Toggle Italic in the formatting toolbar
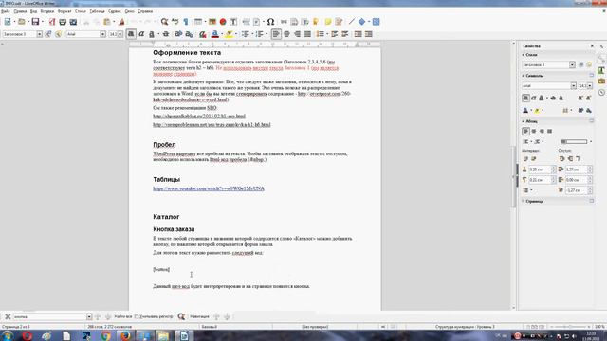 pyautogui.click(x=141, y=34)
